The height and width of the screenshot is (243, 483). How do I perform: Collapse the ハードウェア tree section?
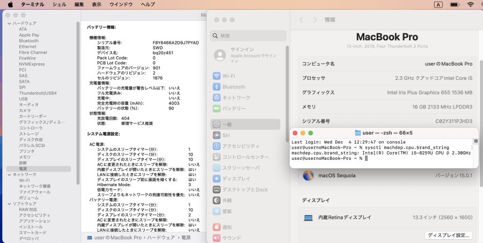click(x=9, y=24)
